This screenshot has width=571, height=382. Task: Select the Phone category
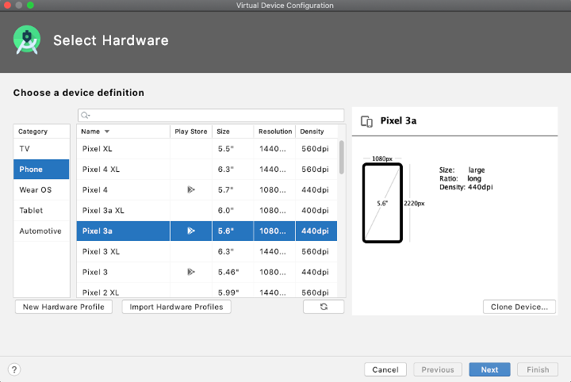point(41,169)
